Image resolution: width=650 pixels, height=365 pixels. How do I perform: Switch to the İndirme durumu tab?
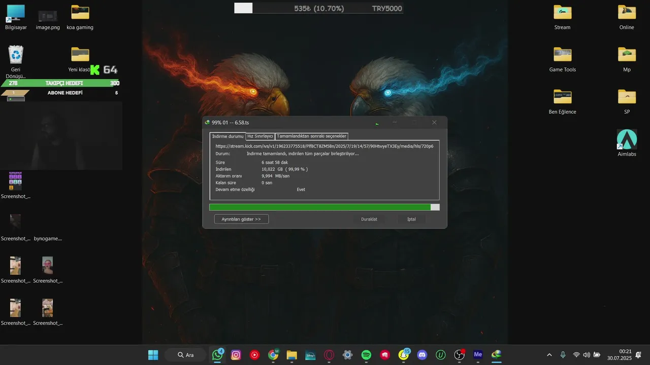[x=228, y=136]
